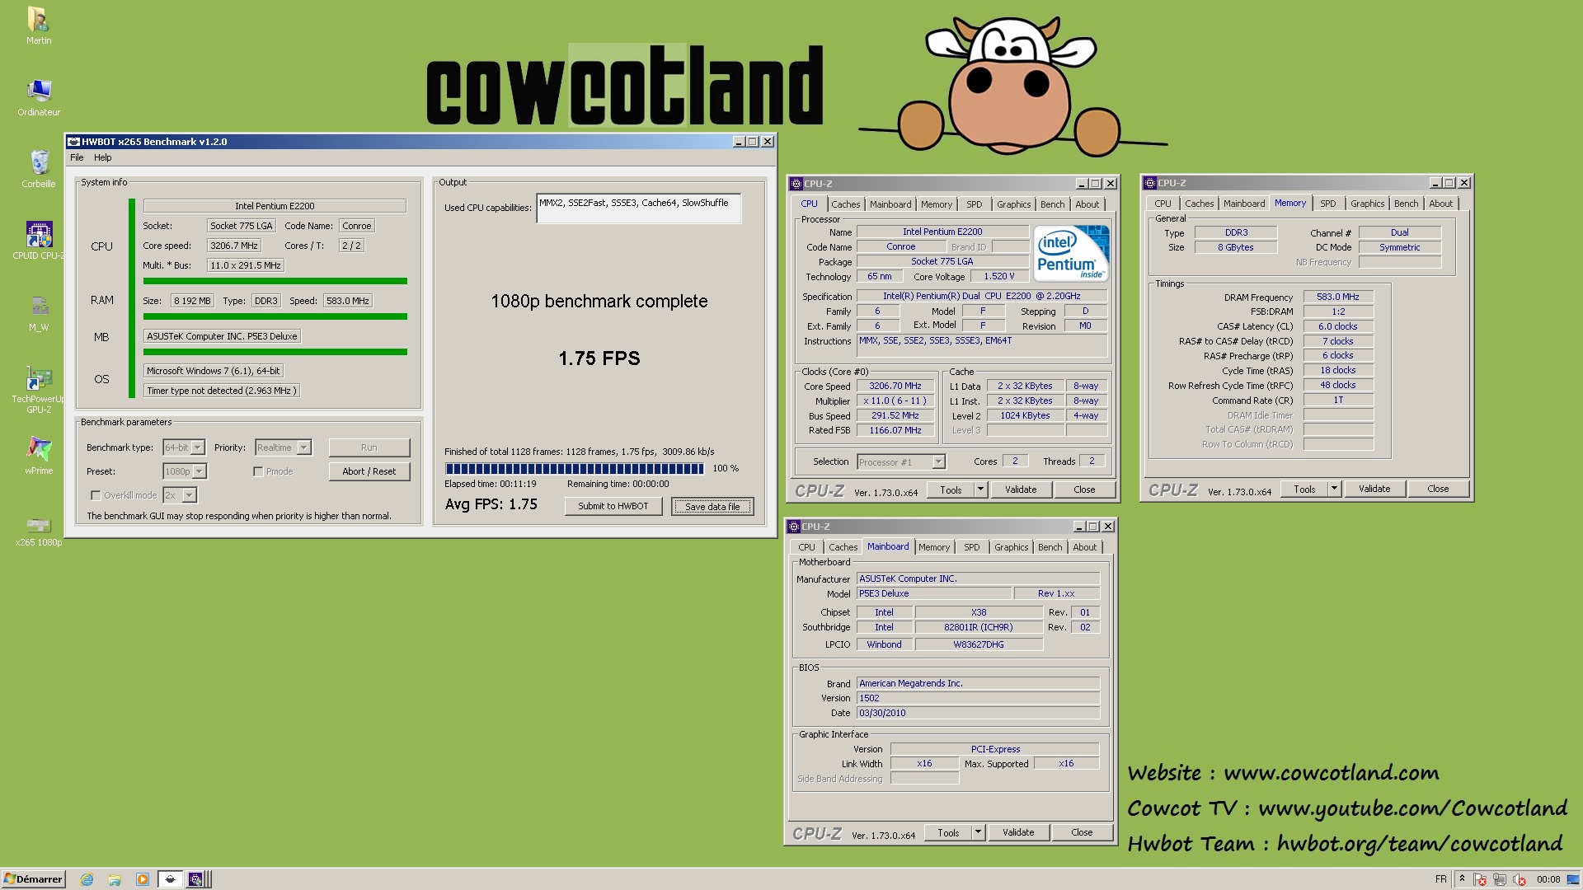Open the Action Center flag tray icon
Viewport: 1583px width, 890px height.
(1480, 879)
